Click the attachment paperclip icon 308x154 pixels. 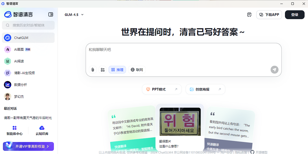coord(93,70)
